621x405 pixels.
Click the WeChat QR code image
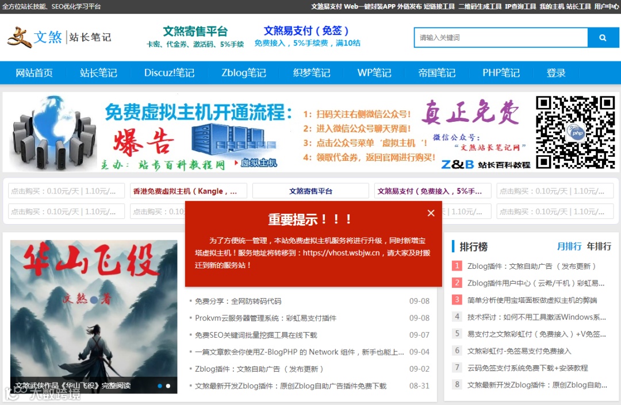tap(575, 133)
